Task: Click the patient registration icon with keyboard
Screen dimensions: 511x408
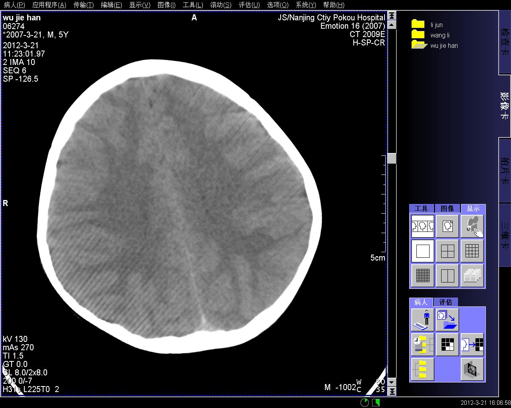Action: pos(422,320)
